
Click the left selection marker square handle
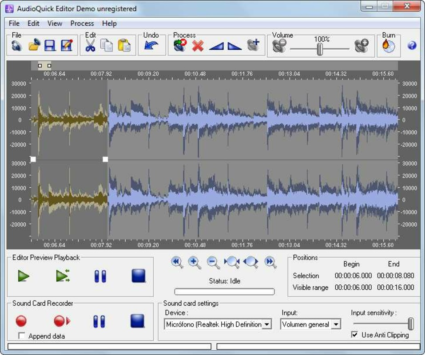33,159
